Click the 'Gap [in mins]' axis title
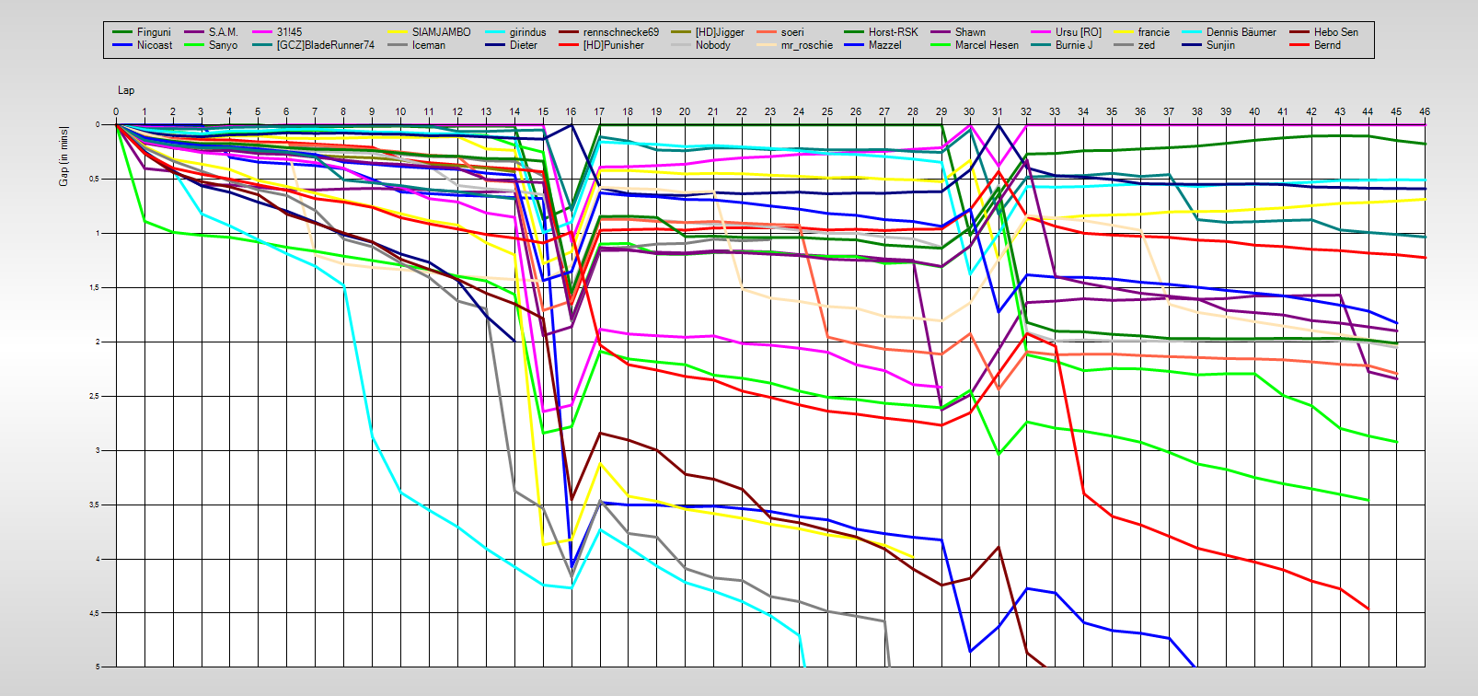The height and width of the screenshot is (696, 1478). click(64, 156)
